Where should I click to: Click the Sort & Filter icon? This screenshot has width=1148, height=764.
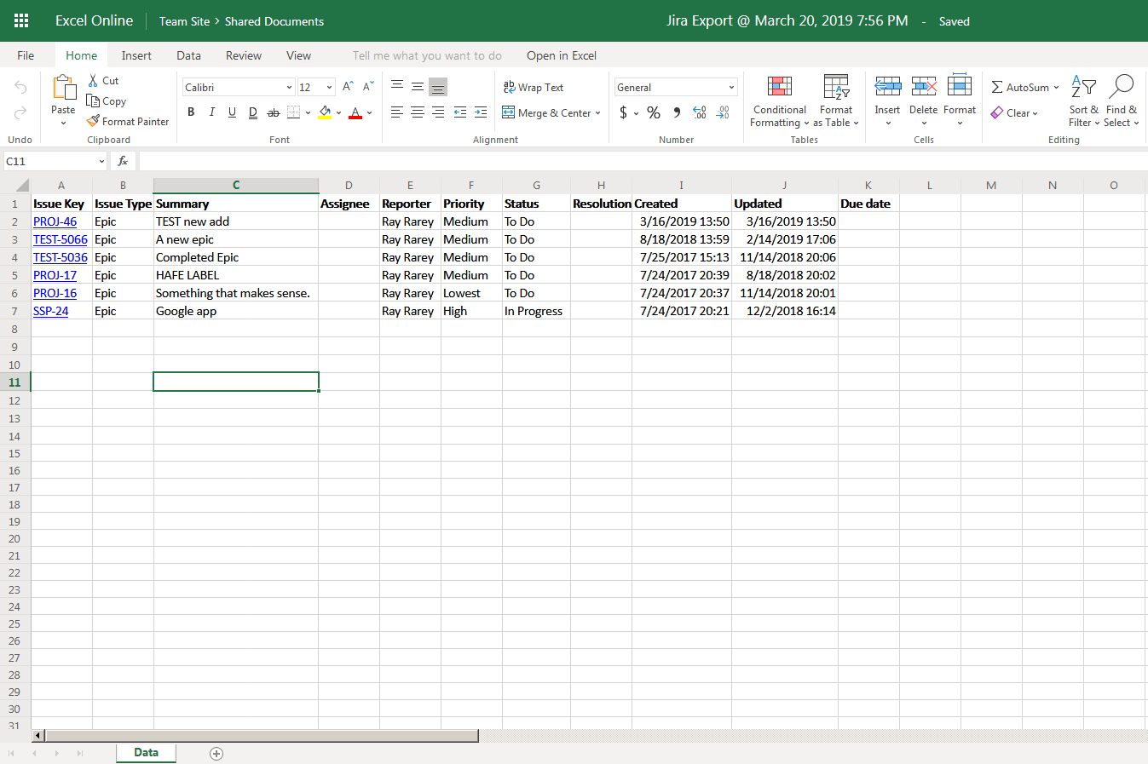(1083, 87)
